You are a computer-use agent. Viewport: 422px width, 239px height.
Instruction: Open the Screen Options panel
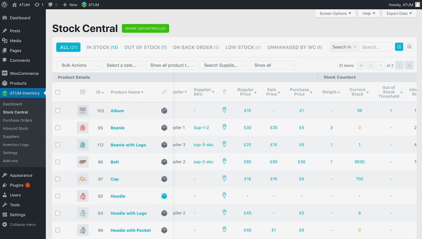335,13
